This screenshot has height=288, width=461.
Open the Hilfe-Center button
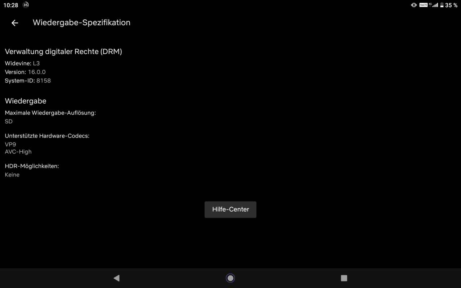tap(230, 210)
